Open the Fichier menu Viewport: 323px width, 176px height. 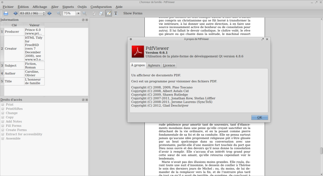(8, 7)
